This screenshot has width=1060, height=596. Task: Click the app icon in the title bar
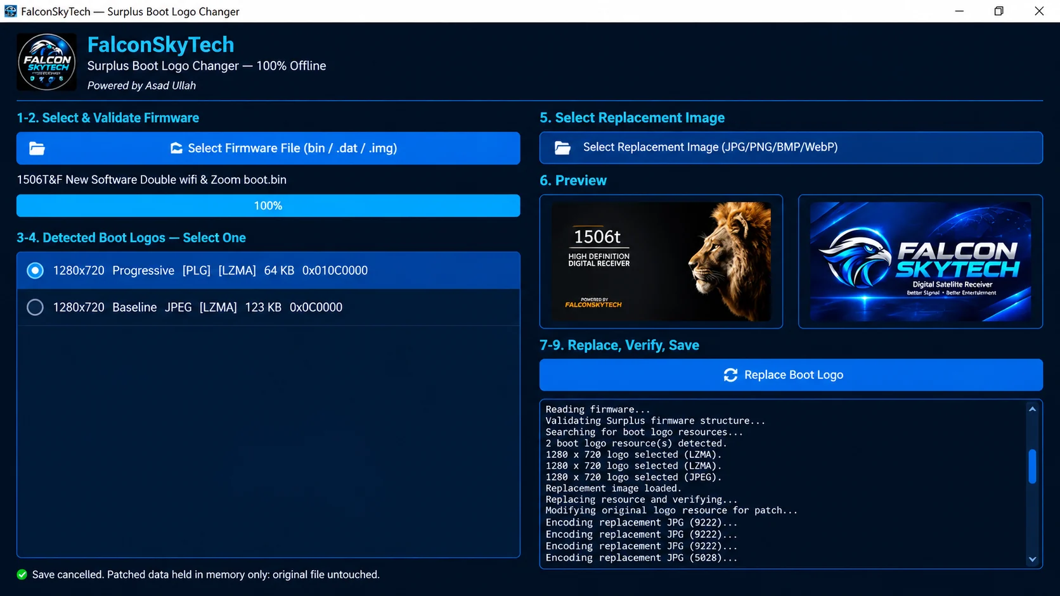(x=11, y=11)
